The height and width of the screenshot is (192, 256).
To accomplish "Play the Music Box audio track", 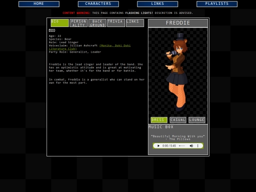I will pyautogui.click(x=158, y=146).
